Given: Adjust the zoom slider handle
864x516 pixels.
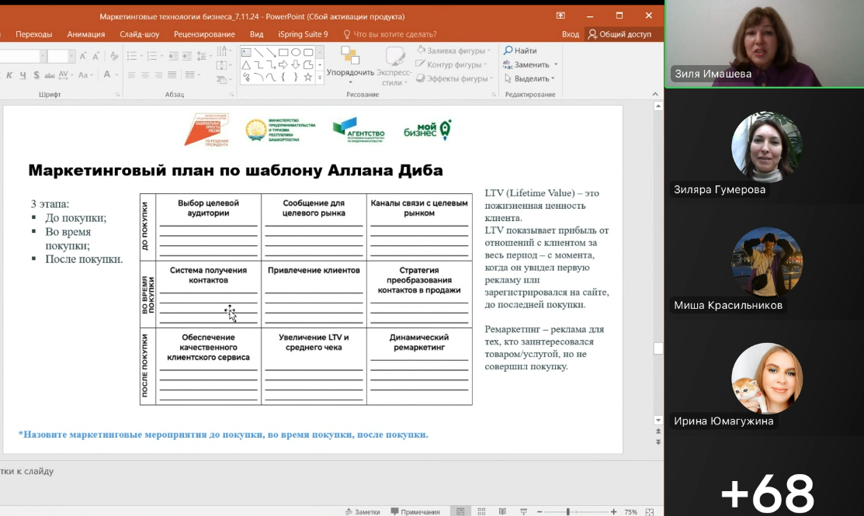Looking at the screenshot, I should [x=567, y=511].
